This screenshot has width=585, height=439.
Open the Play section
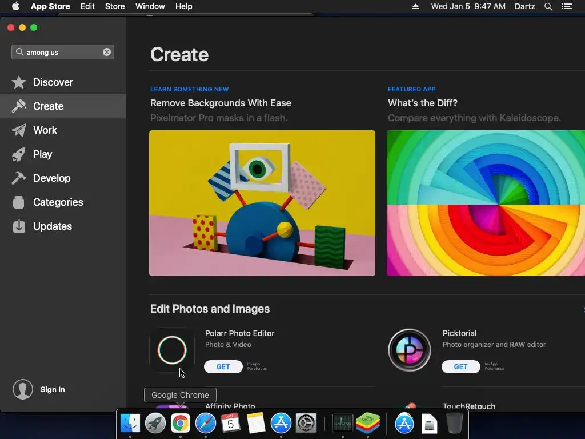[63, 154]
